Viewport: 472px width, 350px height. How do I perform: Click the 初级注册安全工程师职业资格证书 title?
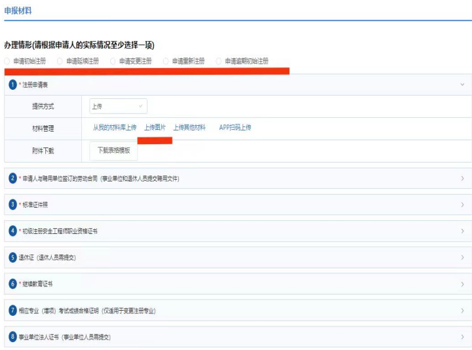coord(60,231)
